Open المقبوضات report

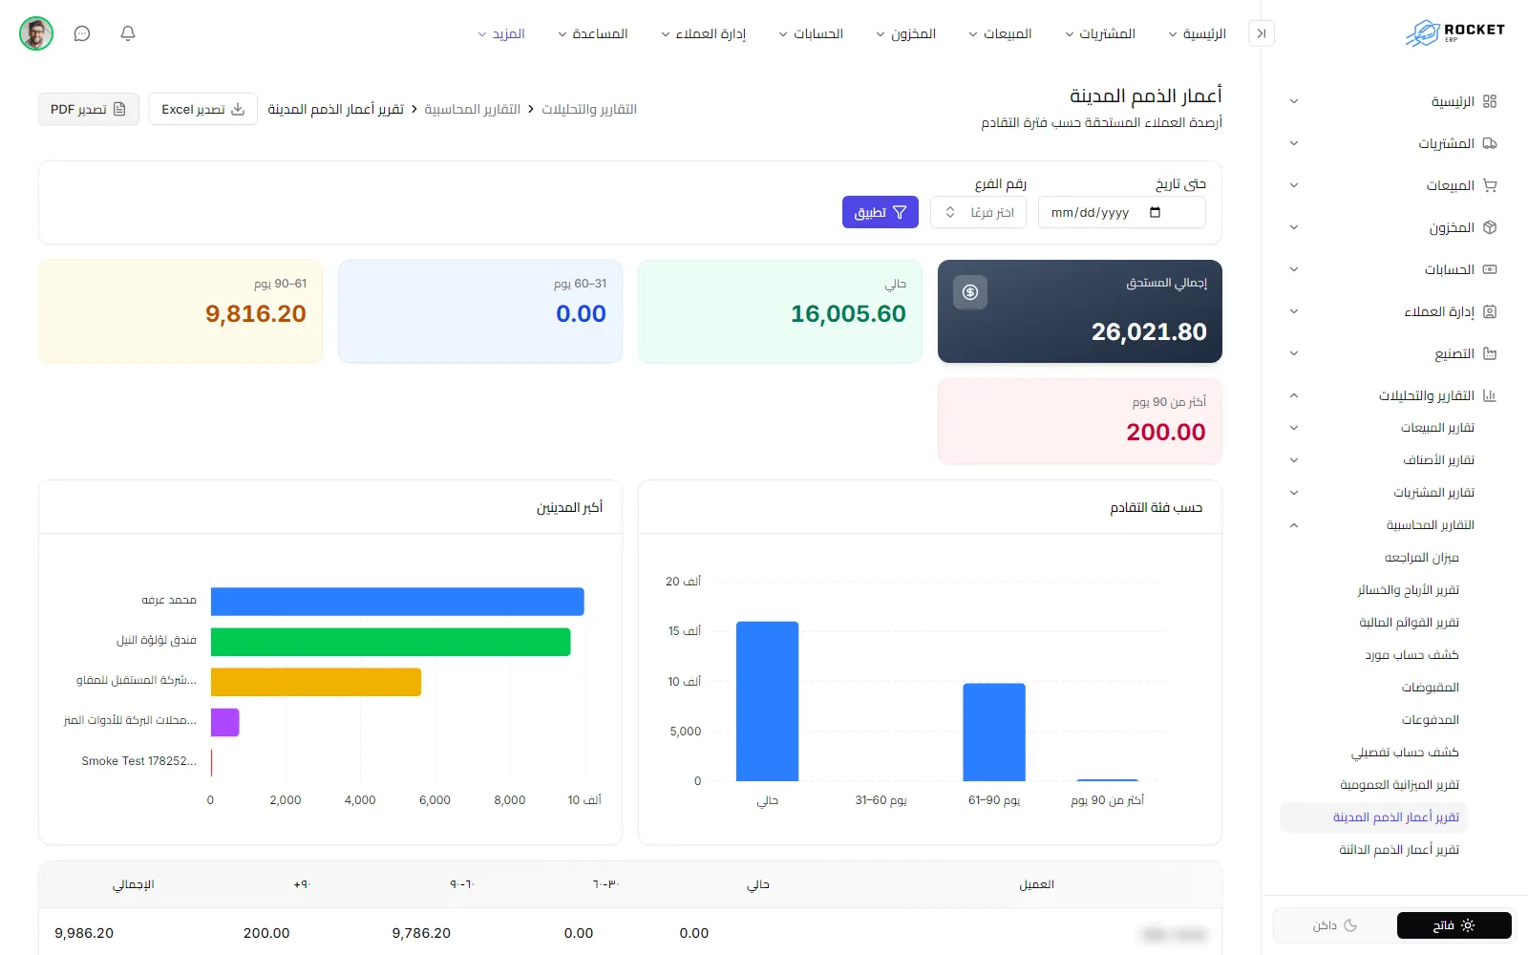pos(1431,688)
